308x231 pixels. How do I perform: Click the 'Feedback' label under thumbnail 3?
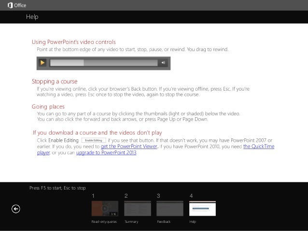click(x=164, y=221)
